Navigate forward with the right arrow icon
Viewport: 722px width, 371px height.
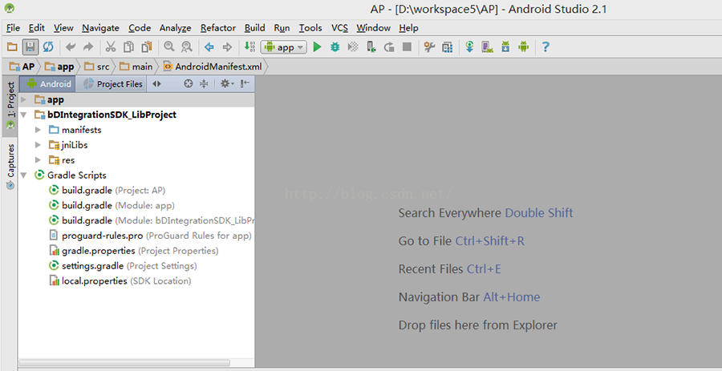click(x=226, y=47)
